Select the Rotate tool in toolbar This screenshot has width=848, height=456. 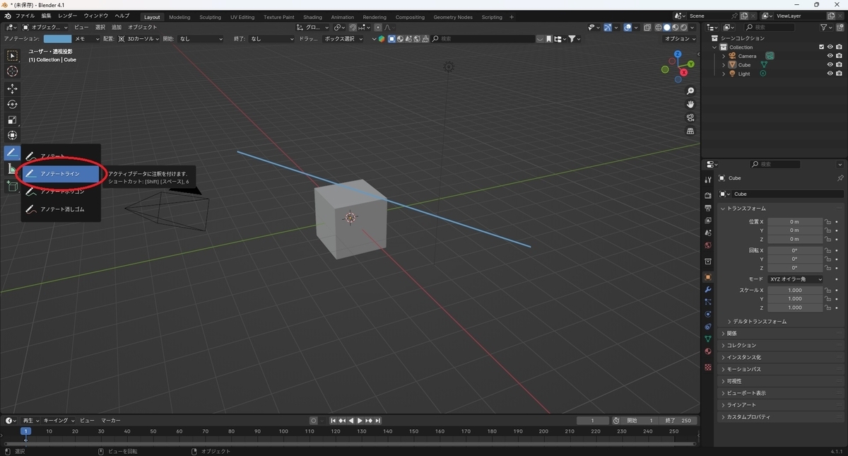click(x=12, y=104)
